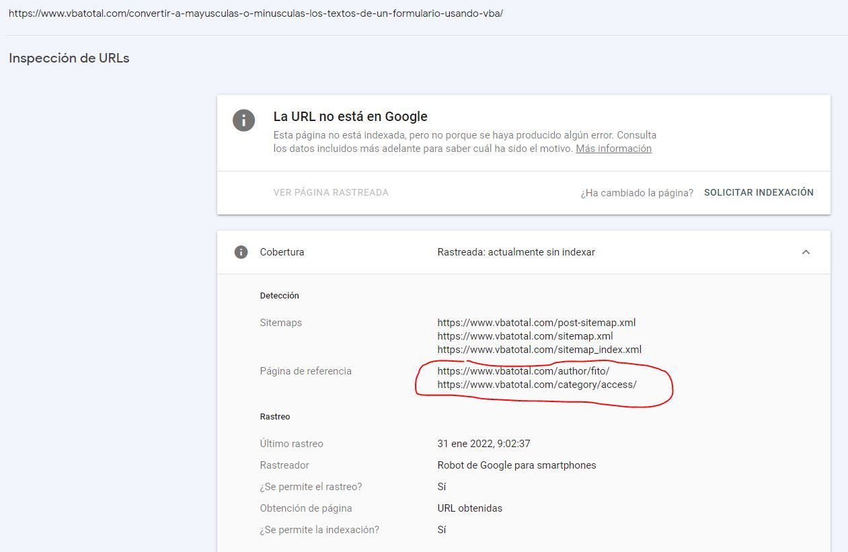This screenshot has width=848, height=552.
Task: Click the author/fito reference page URL
Action: pos(523,371)
